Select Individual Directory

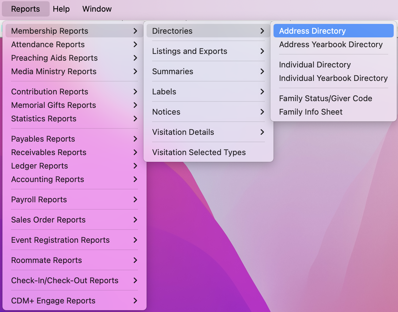(315, 65)
